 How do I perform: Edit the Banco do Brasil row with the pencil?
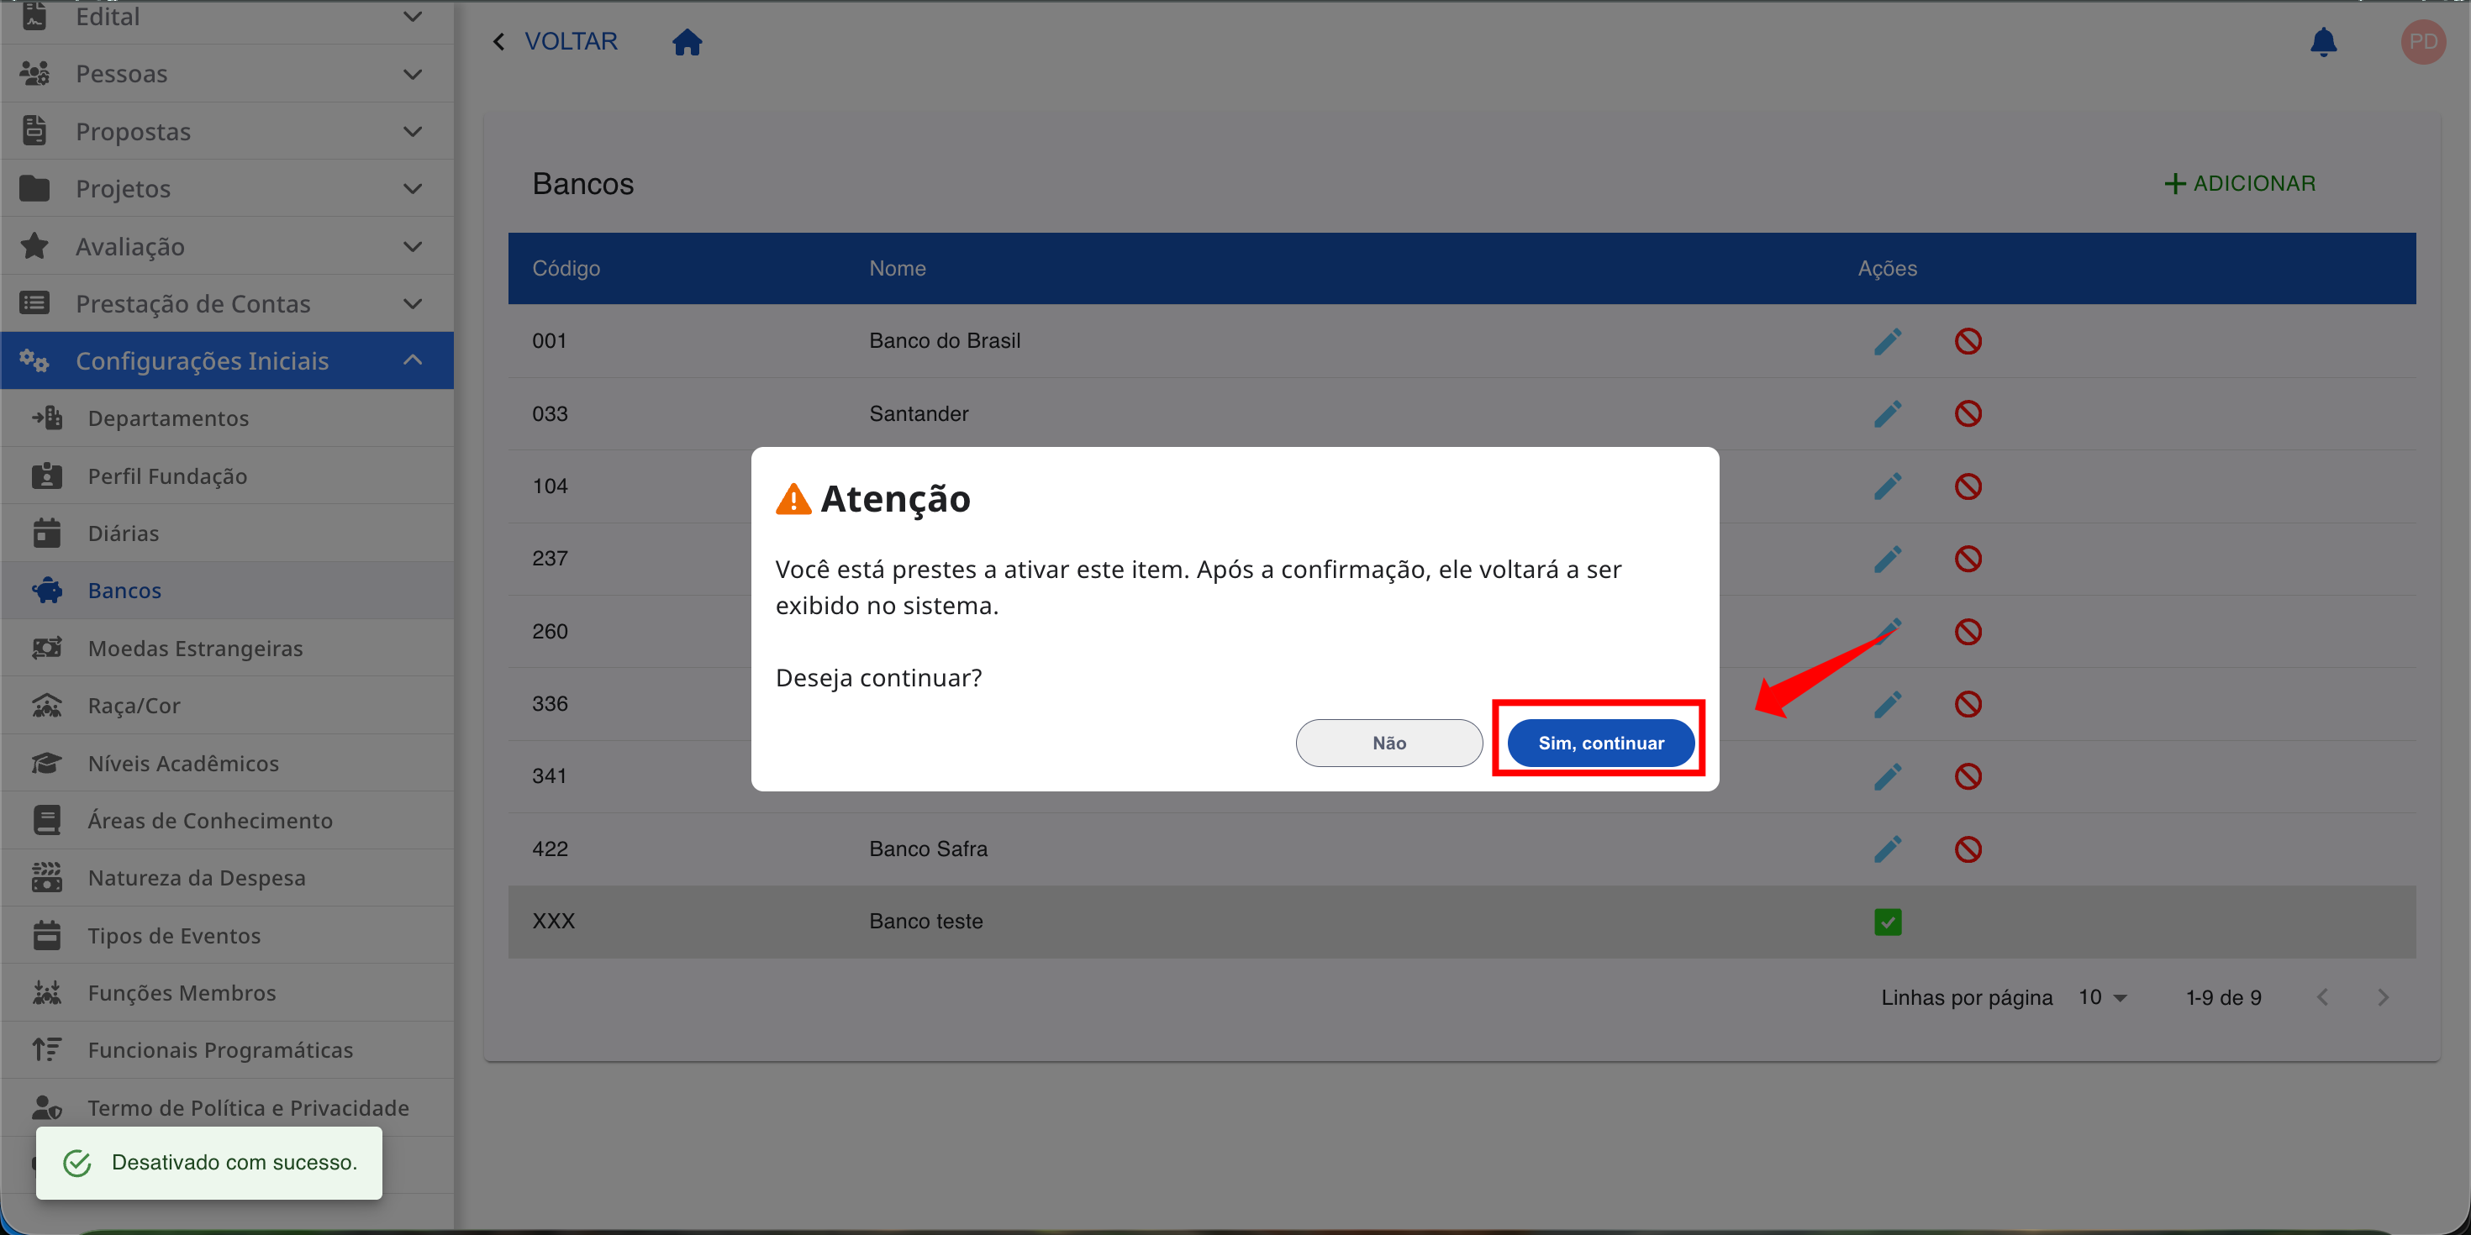(x=1887, y=341)
